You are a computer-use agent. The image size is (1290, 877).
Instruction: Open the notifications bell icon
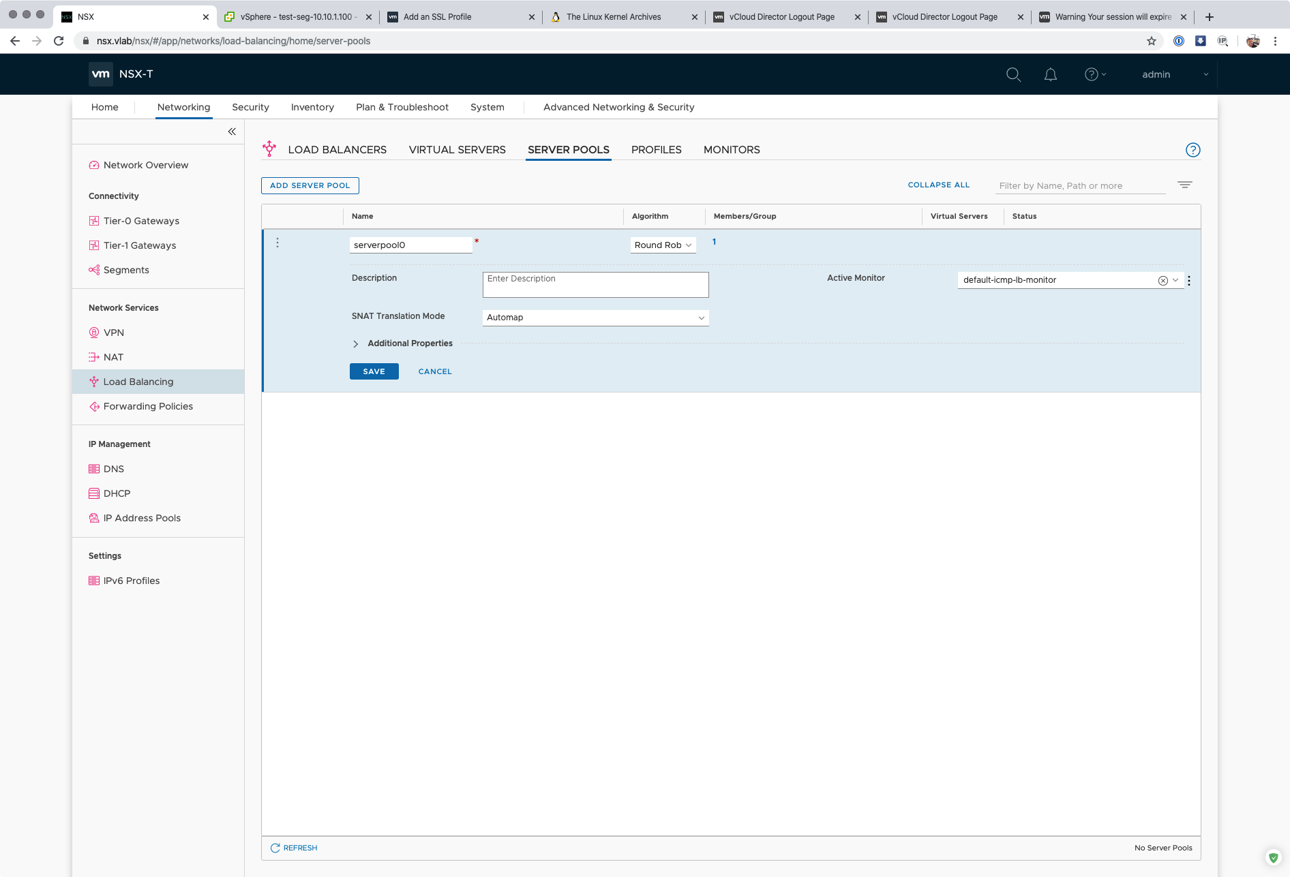[x=1050, y=74]
